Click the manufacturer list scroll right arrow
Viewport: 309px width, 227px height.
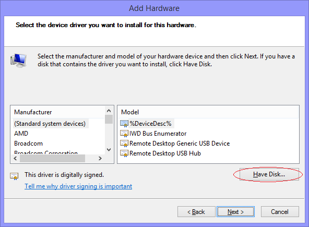(100, 158)
